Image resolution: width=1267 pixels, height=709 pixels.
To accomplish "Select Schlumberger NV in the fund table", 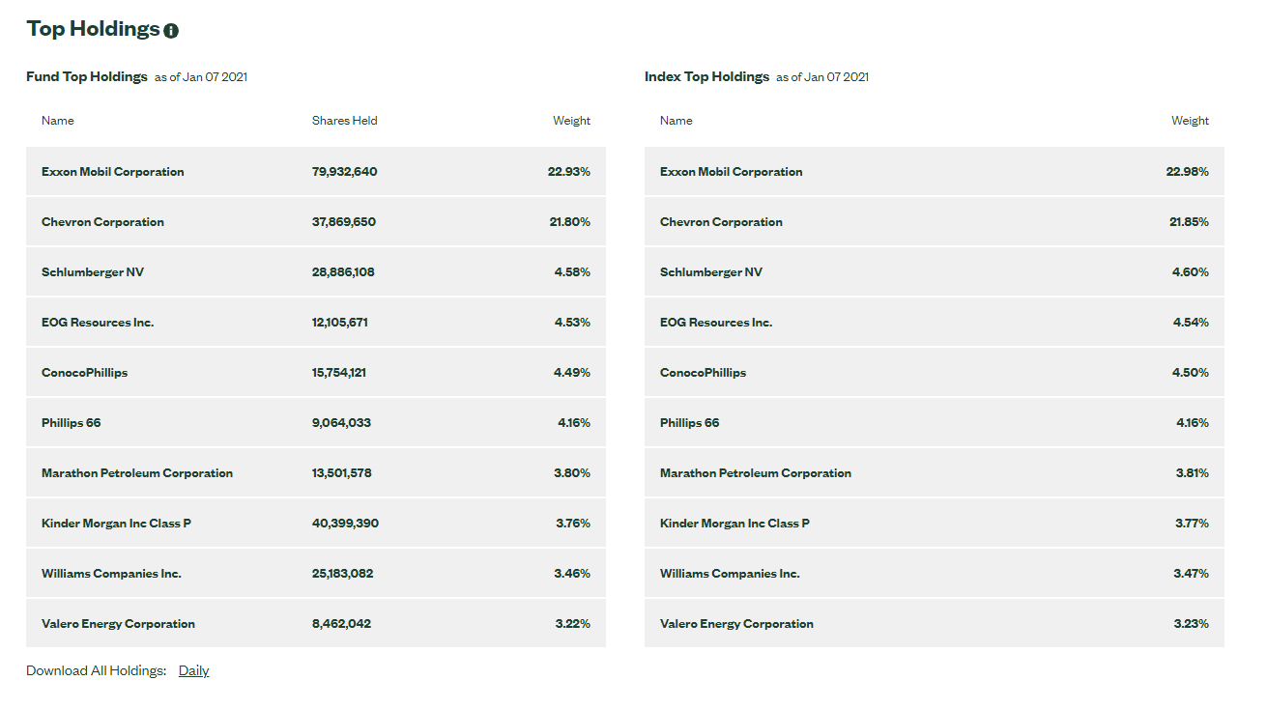I will [93, 272].
